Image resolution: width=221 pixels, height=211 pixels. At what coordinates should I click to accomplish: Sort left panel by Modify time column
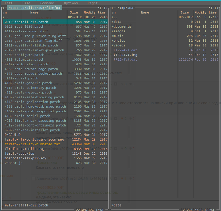pyautogui.click(x=95, y=12)
